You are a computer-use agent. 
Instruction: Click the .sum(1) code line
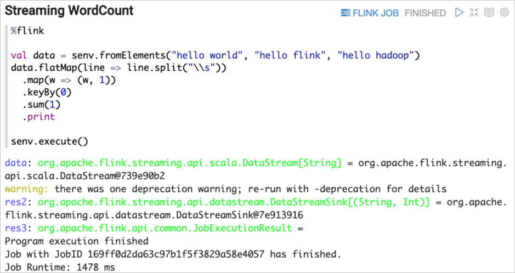click(41, 105)
